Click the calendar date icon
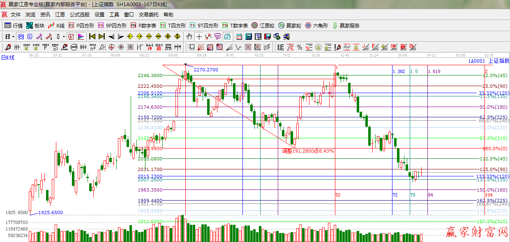 pos(239,36)
